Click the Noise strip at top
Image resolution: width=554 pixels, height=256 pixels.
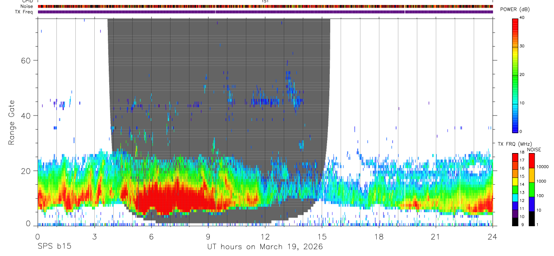[x=265, y=6]
